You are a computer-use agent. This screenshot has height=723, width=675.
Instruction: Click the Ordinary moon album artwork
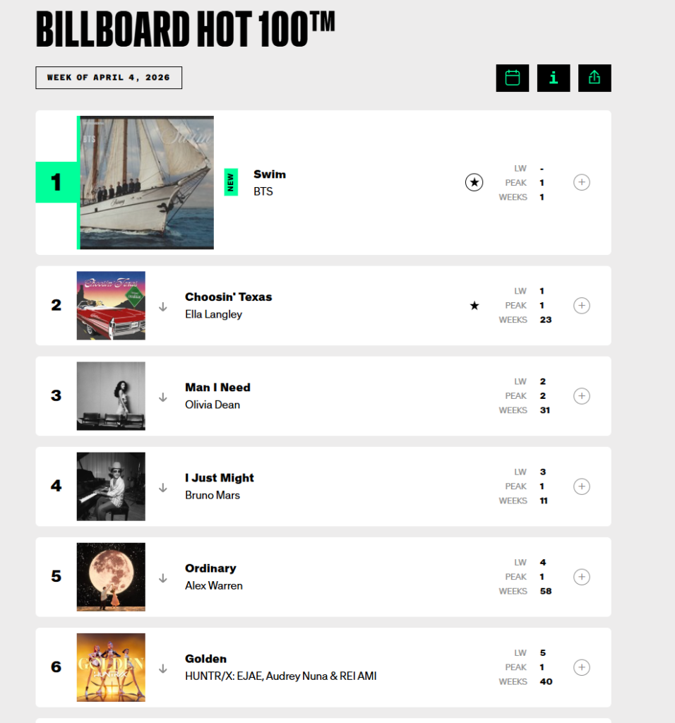pos(111,577)
